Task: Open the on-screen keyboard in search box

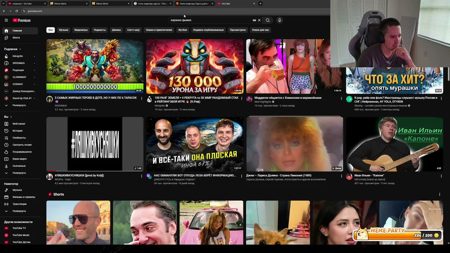Action: [254, 20]
